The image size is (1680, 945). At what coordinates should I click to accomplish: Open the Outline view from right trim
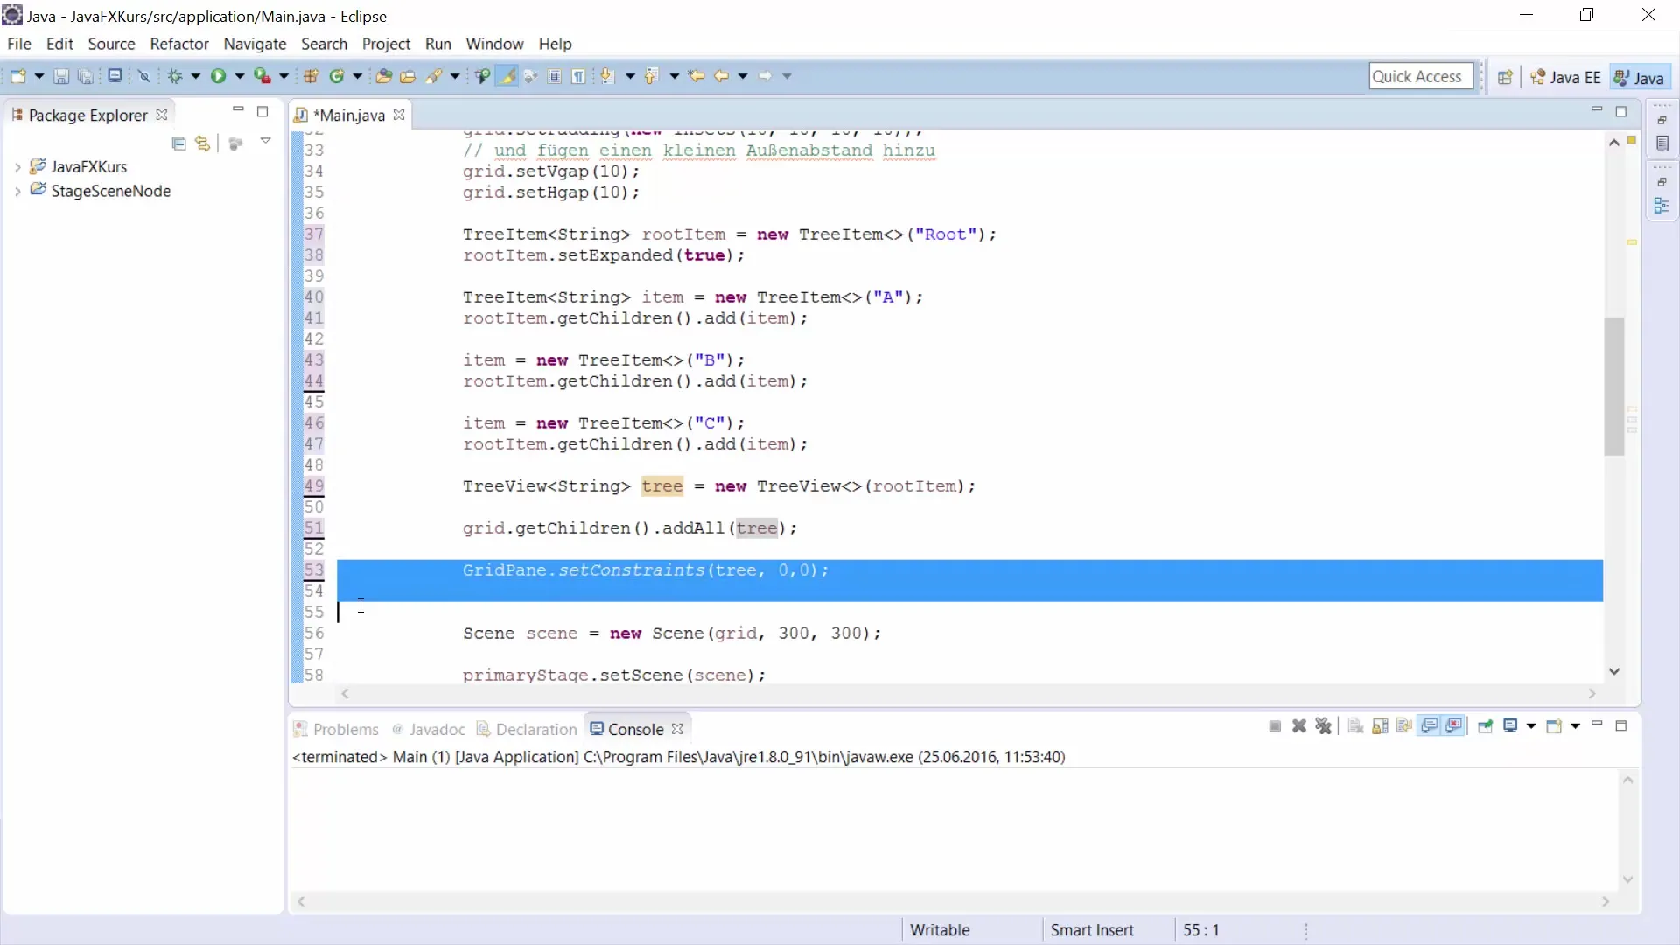click(x=1662, y=206)
